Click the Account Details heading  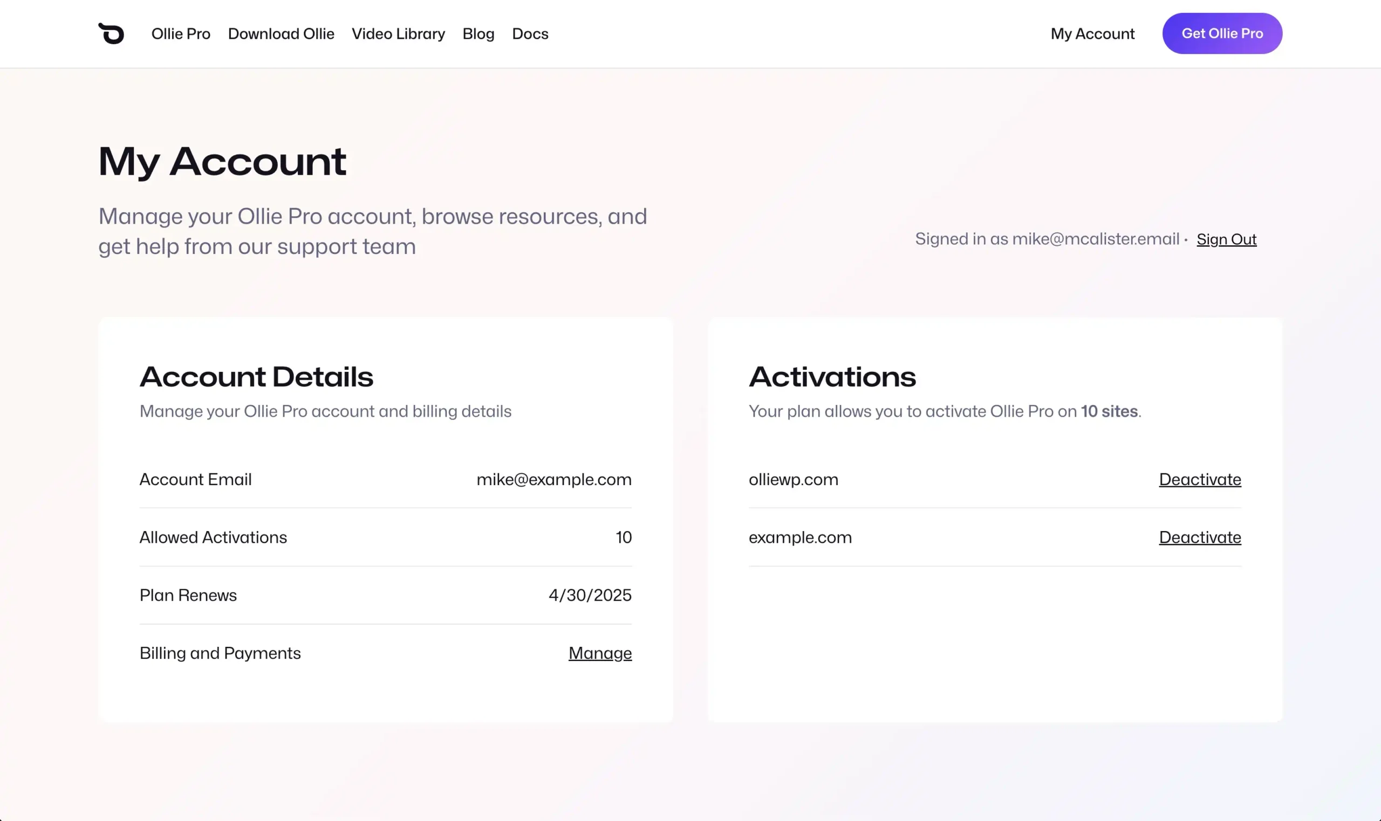256,377
